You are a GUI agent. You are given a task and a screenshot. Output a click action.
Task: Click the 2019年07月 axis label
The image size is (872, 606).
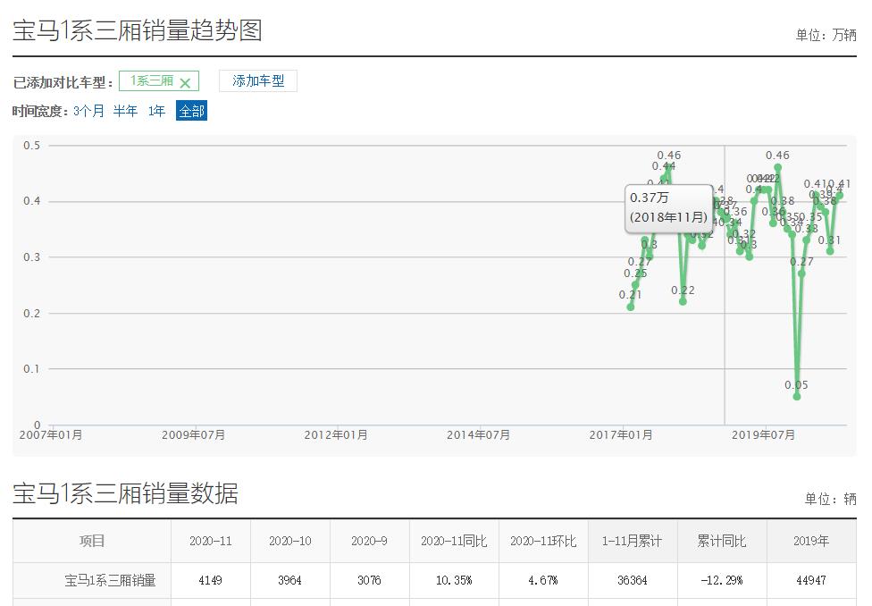pos(763,434)
